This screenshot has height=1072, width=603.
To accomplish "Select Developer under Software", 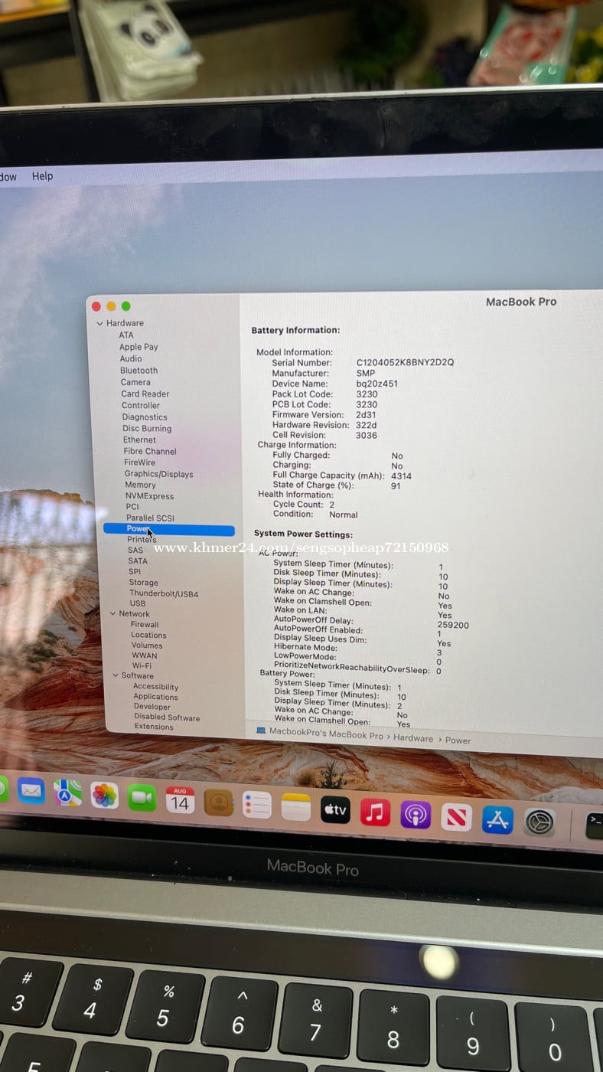I will 152,707.
